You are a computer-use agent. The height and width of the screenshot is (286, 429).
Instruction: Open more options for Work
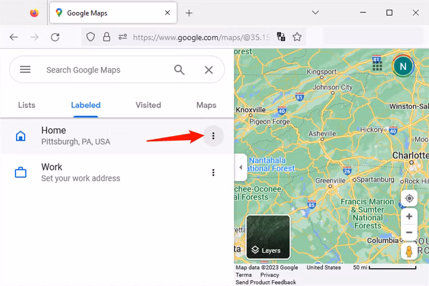point(213,172)
